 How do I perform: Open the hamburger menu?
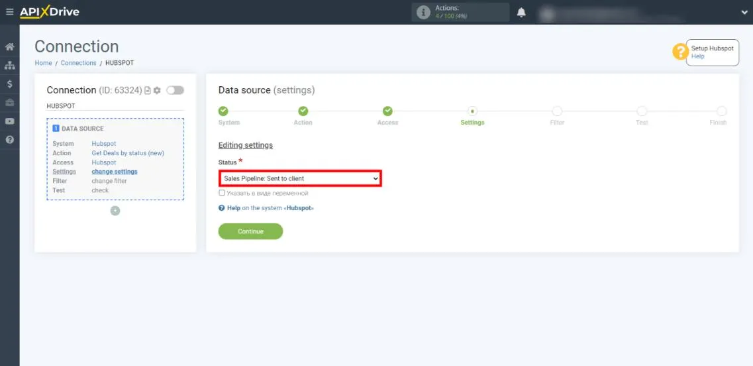point(9,12)
